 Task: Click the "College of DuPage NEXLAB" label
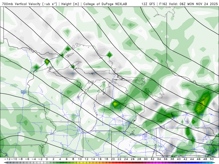105,4
